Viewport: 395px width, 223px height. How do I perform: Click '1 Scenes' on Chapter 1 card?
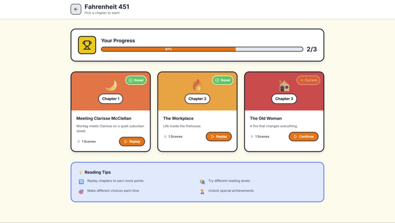(89, 141)
